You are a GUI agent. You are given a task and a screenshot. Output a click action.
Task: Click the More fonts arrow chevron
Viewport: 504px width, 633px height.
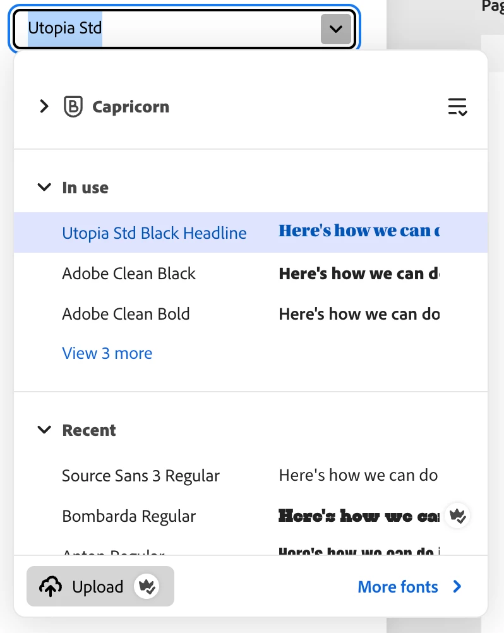(458, 587)
